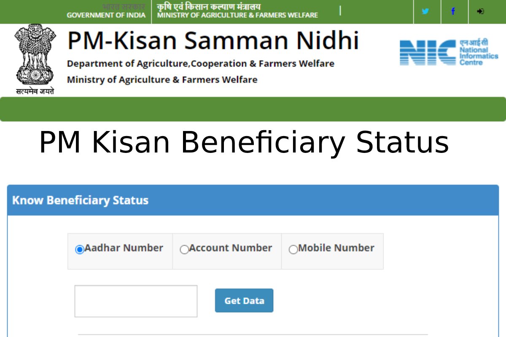
Task: Select the Mobile Number radio button
Action: pos(293,249)
